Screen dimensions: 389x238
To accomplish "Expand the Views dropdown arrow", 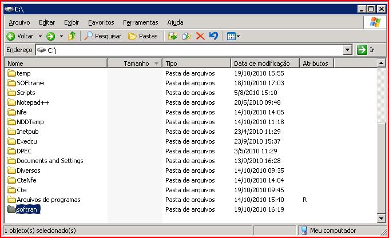I will [238, 37].
